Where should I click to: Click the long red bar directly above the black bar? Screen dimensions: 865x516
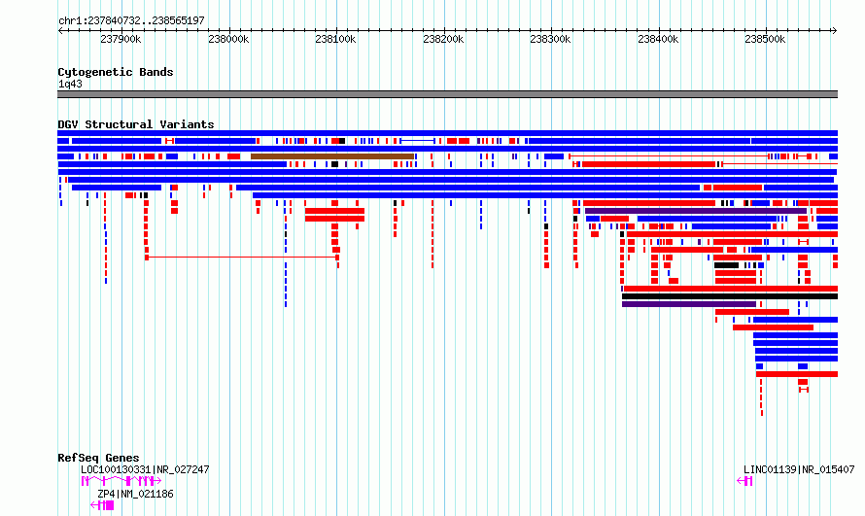pos(731,289)
